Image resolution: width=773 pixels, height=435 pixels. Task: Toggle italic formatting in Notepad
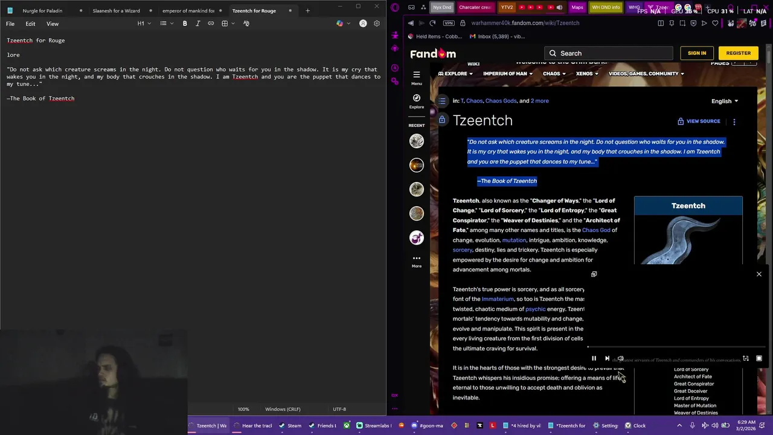click(197, 24)
